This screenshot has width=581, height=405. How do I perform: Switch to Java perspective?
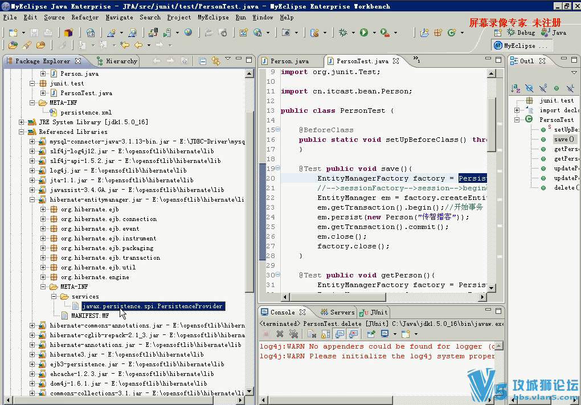tap(554, 32)
